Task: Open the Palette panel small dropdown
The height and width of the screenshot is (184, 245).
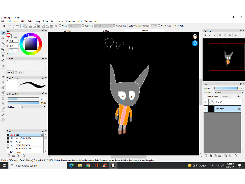Action: (10, 73)
